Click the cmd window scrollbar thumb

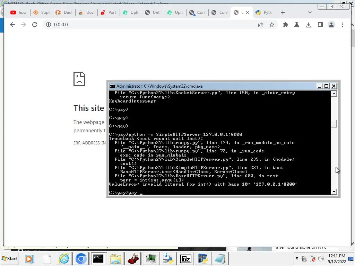pyautogui.click(x=334, y=124)
